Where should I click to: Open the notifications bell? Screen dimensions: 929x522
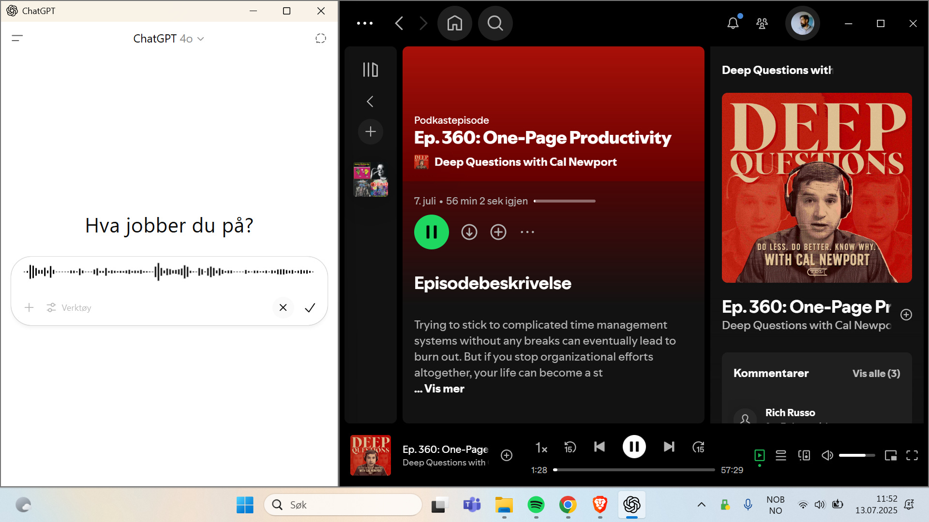pyautogui.click(x=733, y=23)
